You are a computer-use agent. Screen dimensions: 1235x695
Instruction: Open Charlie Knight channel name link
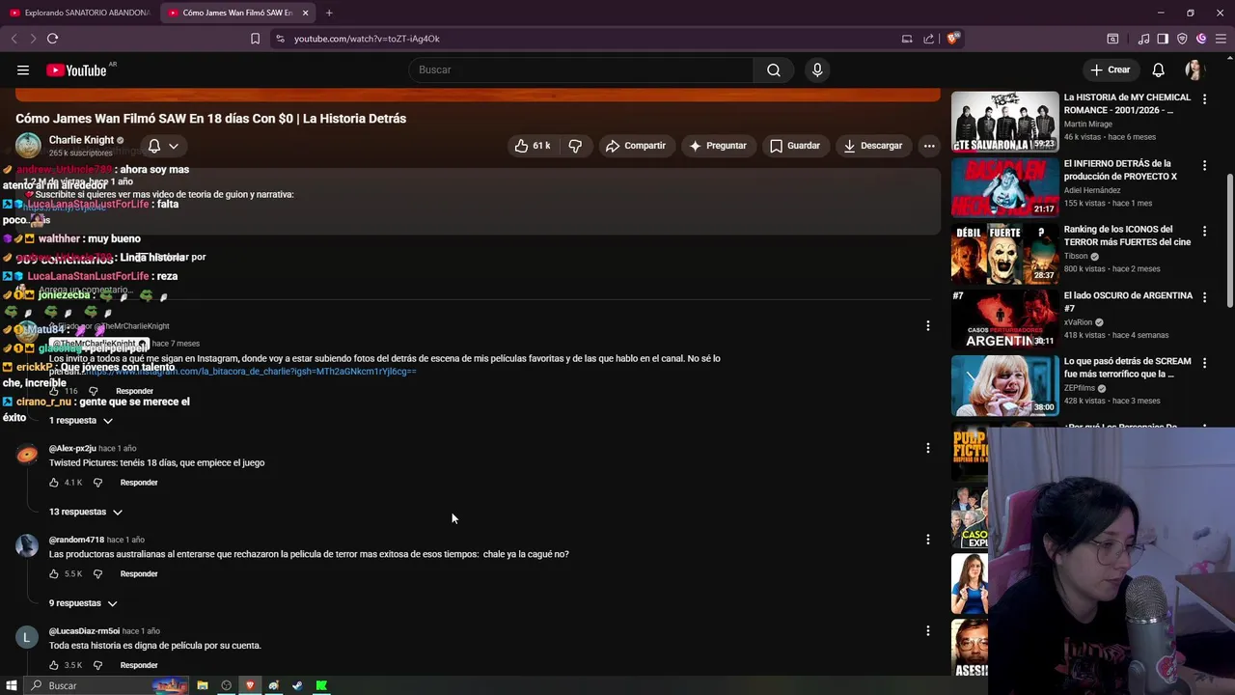(x=81, y=140)
